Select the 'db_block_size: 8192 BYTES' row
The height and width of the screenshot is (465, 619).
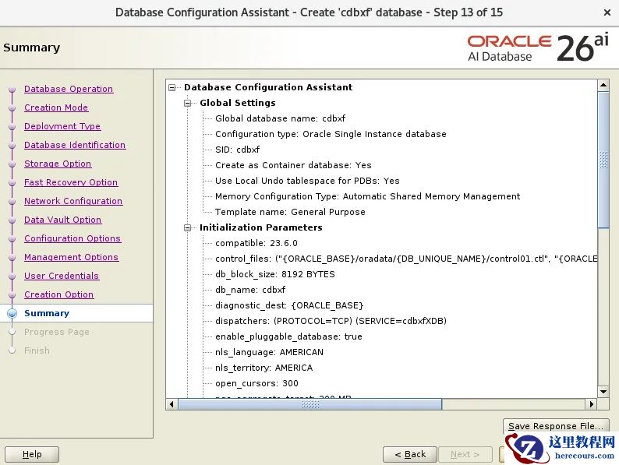pos(275,274)
